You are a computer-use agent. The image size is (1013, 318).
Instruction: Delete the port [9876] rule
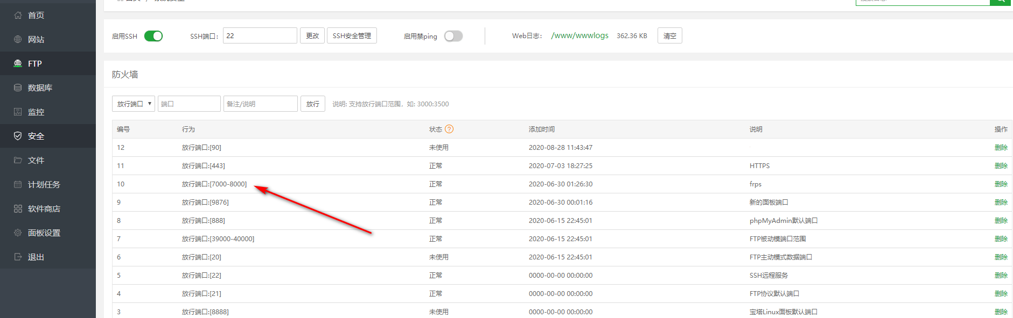tap(1001, 202)
